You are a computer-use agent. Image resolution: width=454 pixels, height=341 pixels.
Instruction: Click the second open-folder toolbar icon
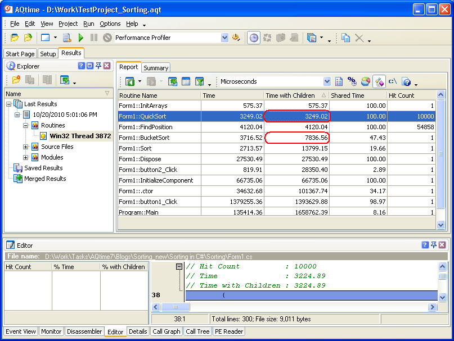pos(28,38)
